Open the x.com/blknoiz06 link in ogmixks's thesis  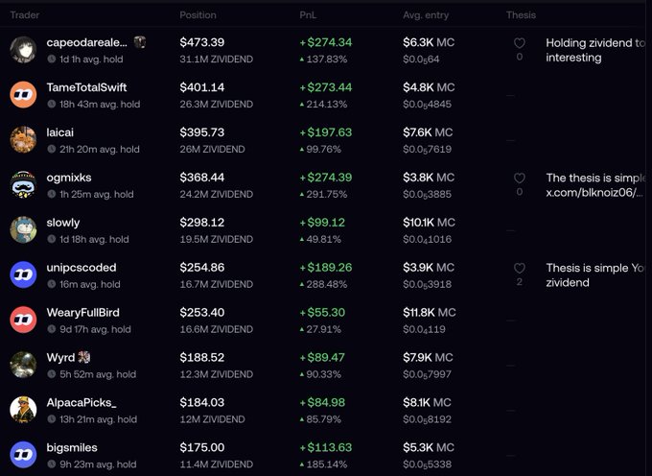(x=594, y=192)
